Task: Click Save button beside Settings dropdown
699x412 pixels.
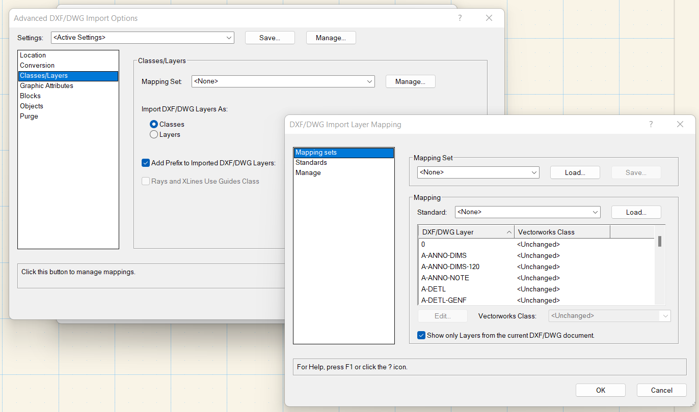Action: coord(270,38)
